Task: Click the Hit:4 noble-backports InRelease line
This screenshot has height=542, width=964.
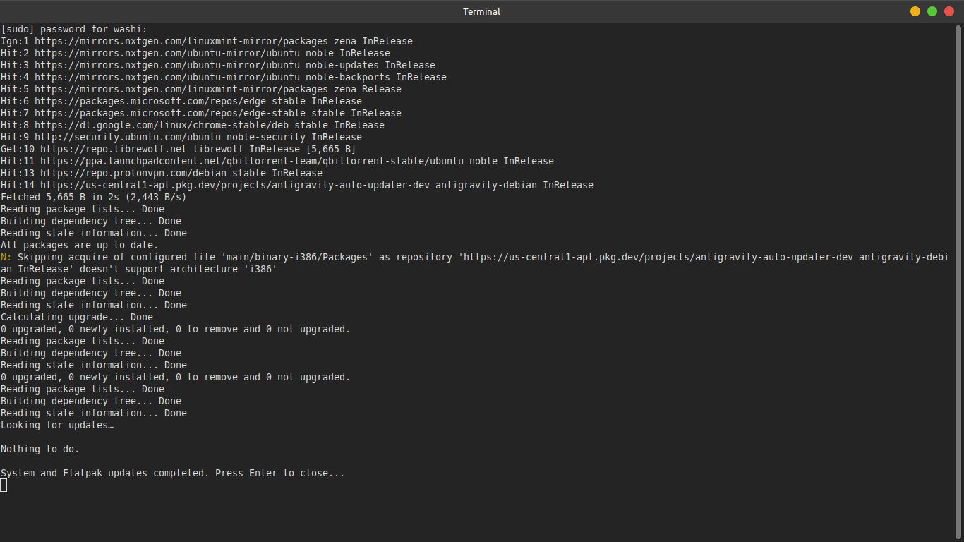Action: tap(224, 77)
